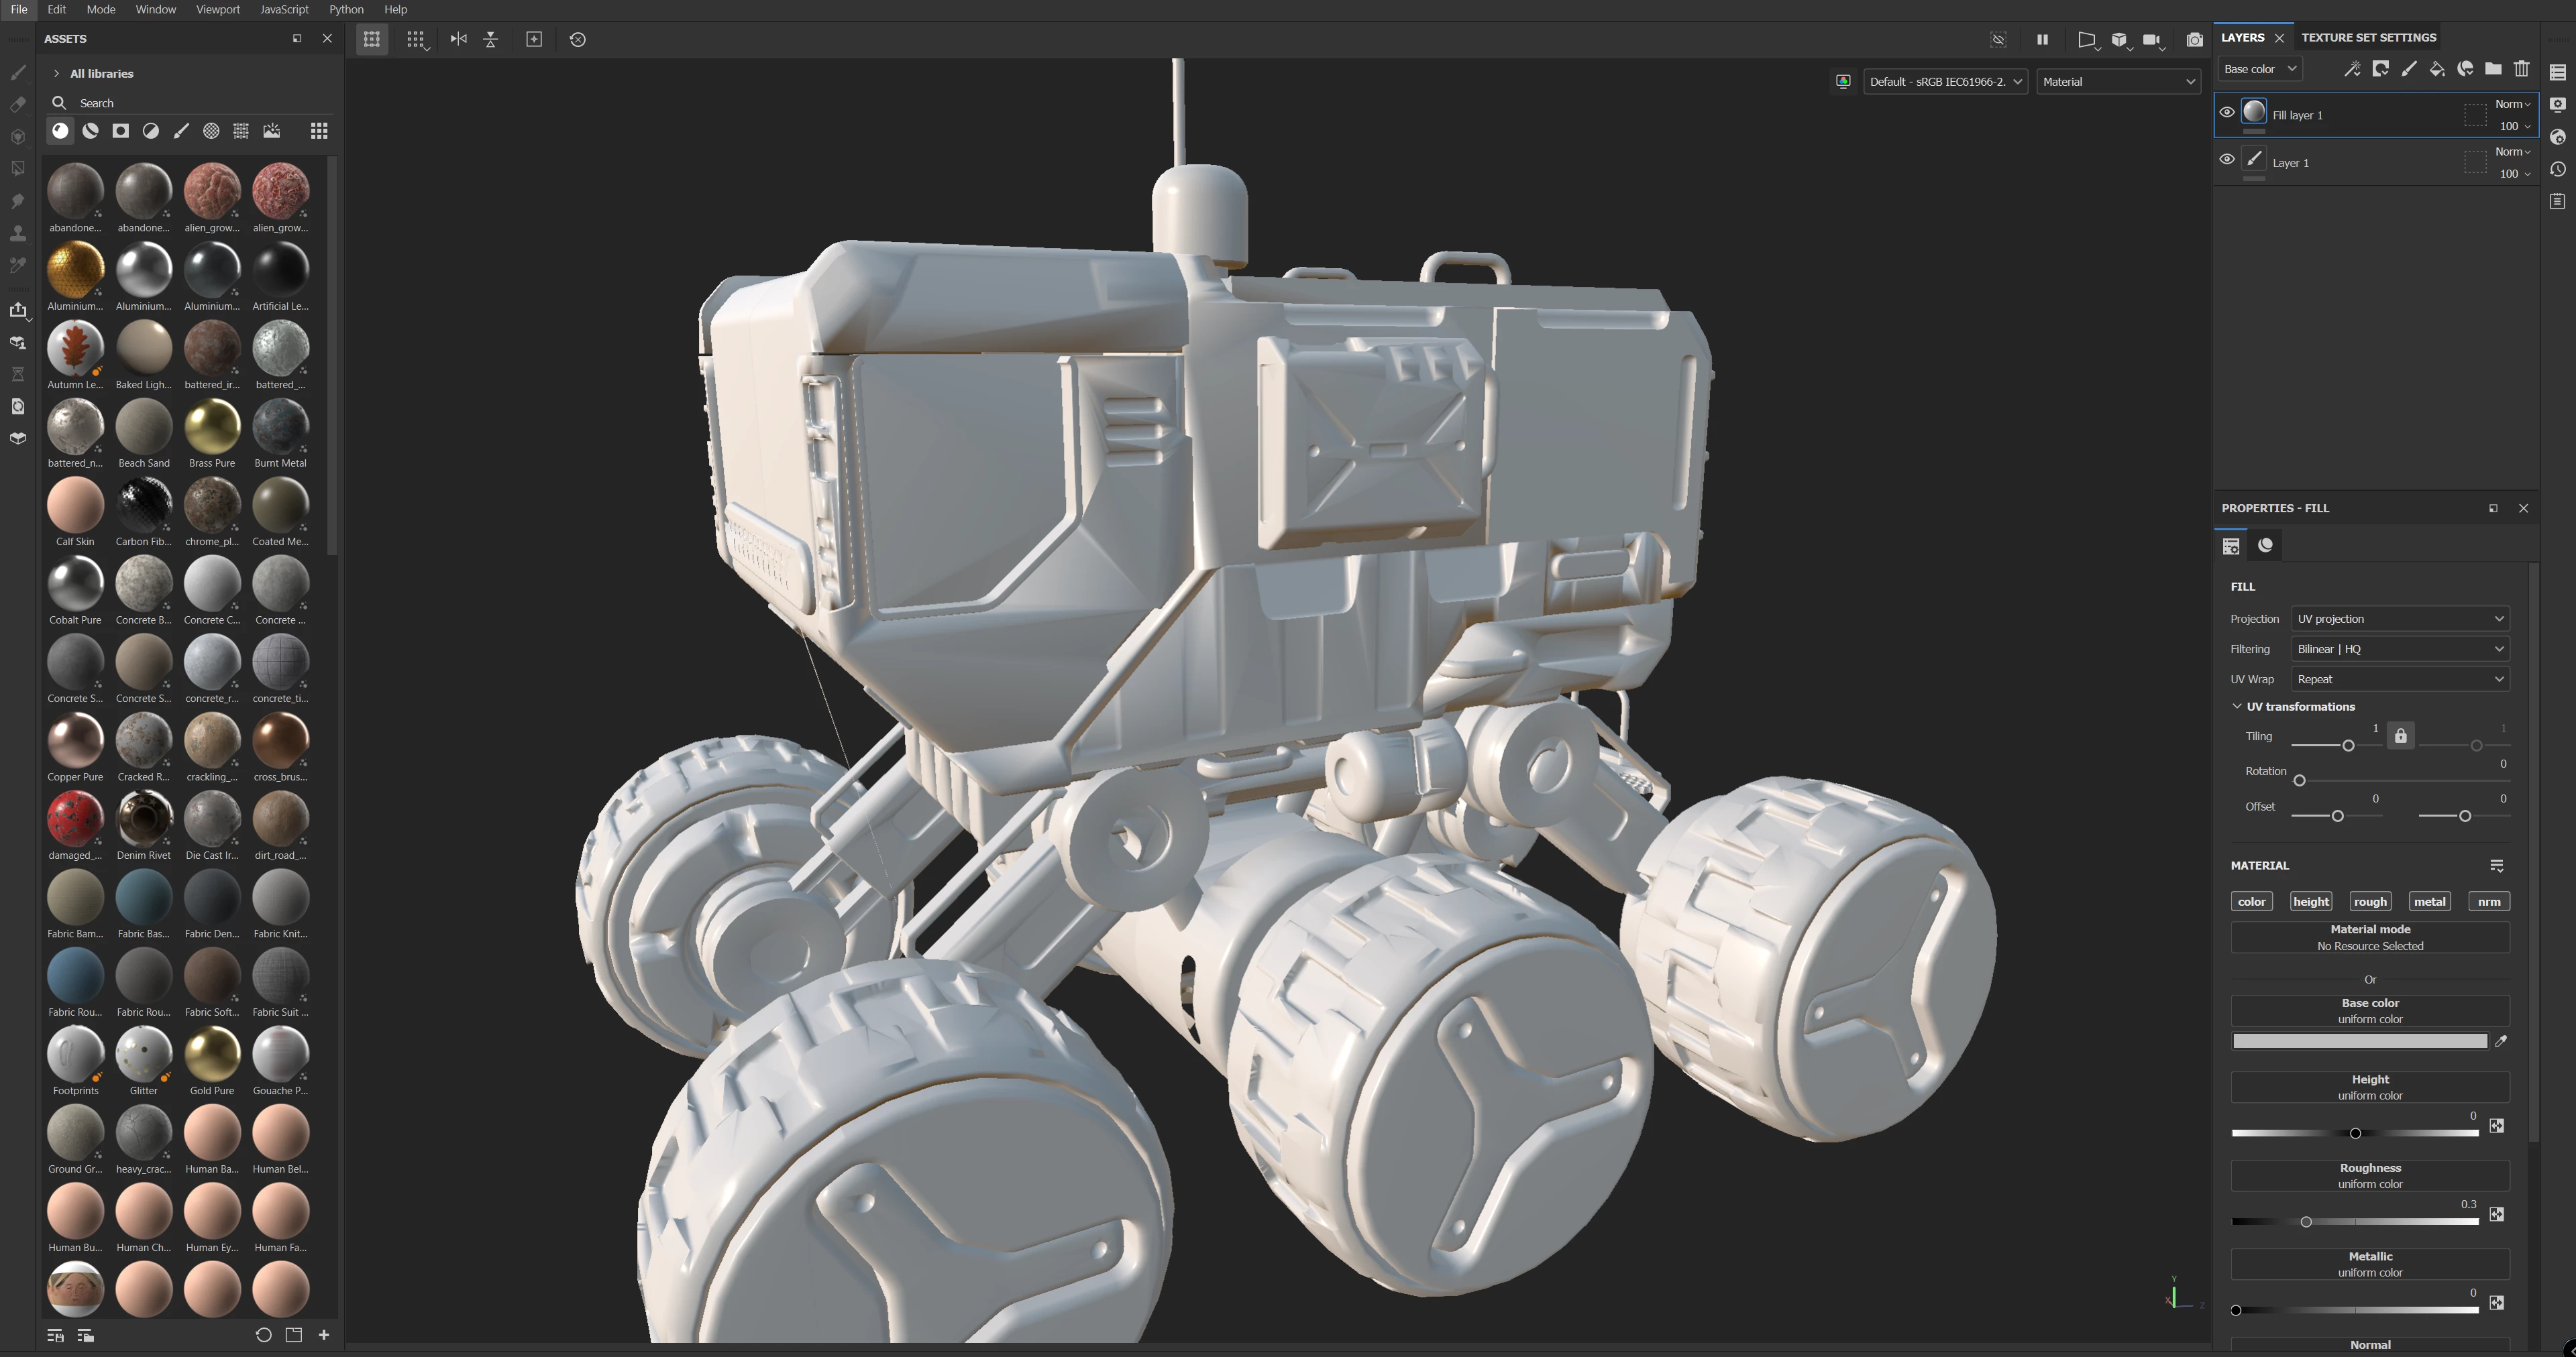Open the Base color channel dropdown
Viewport: 2576px width, 1357px height.
2259,69
